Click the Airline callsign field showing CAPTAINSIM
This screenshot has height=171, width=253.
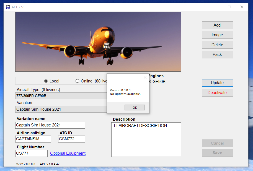[33, 139]
